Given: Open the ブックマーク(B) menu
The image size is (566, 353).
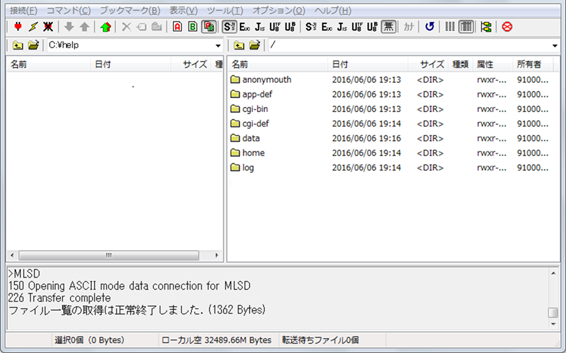Looking at the screenshot, I should click(x=130, y=11).
